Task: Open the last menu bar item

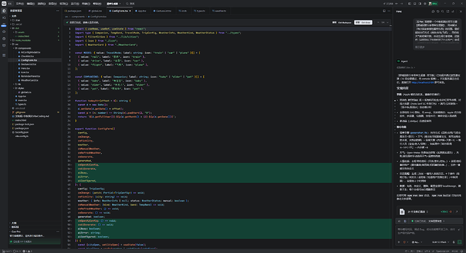Action: 97,3
